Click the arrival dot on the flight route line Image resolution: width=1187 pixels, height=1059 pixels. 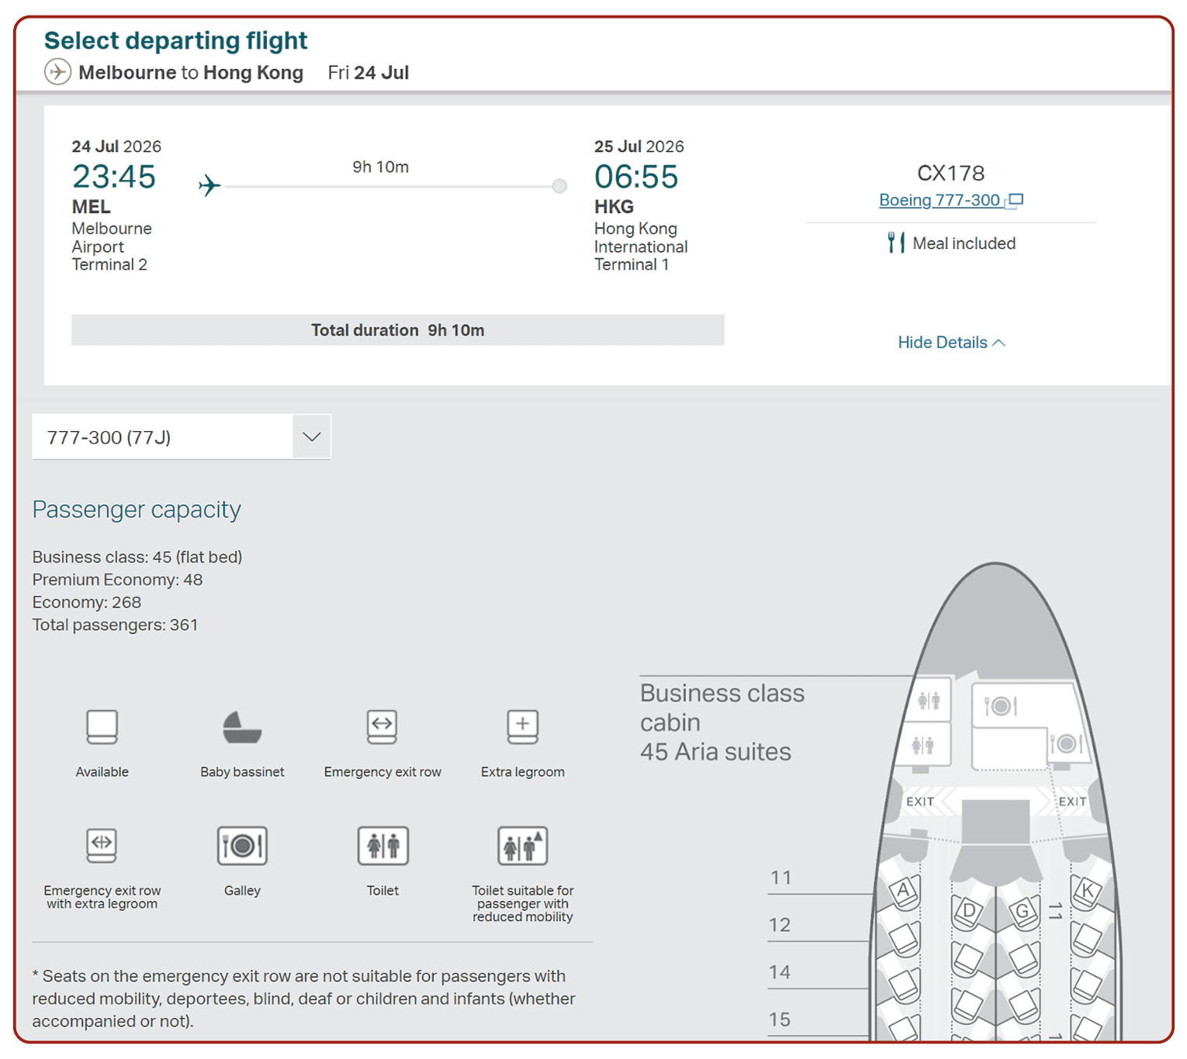tap(559, 186)
